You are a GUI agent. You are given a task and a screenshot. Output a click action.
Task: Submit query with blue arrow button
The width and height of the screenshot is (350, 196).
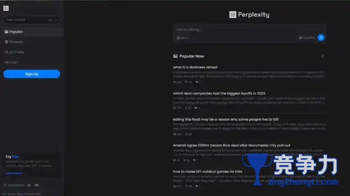(x=321, y=38)
